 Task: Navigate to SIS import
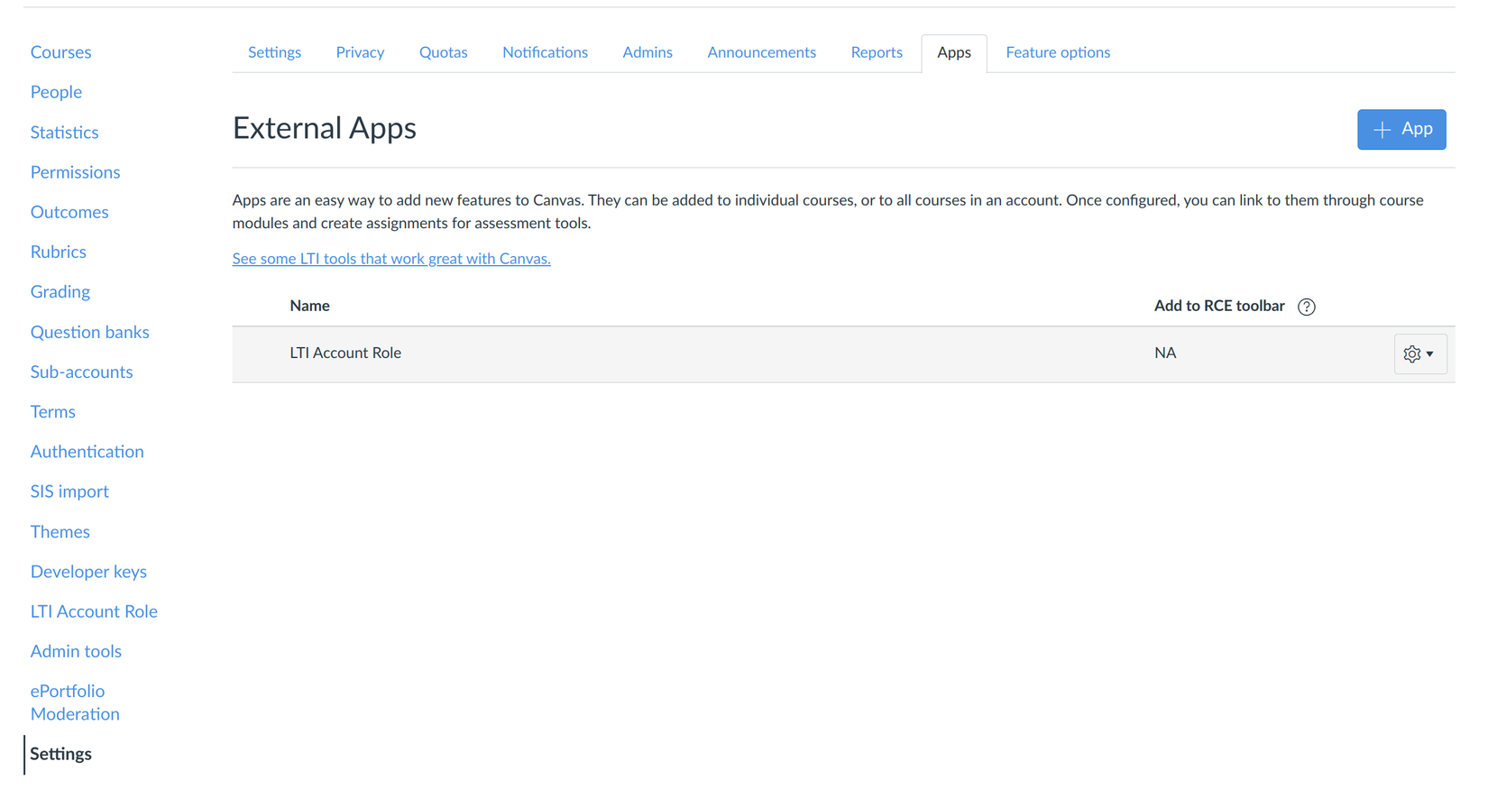[x=69, y=491]
